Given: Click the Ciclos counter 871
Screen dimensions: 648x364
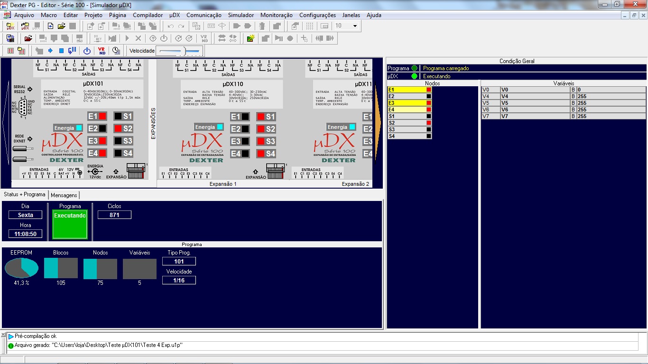Looking at the screenshot, I should (x=114, y=215).
